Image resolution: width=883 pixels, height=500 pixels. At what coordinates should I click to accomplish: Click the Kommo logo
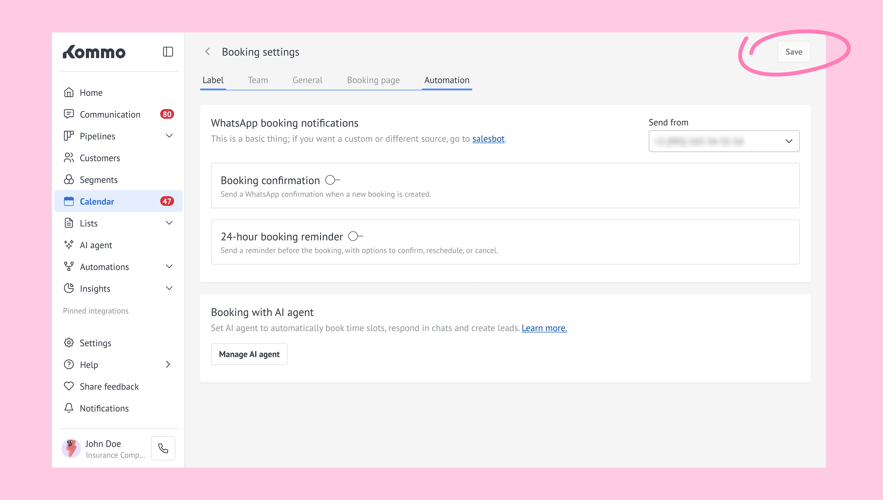point(94,52)
